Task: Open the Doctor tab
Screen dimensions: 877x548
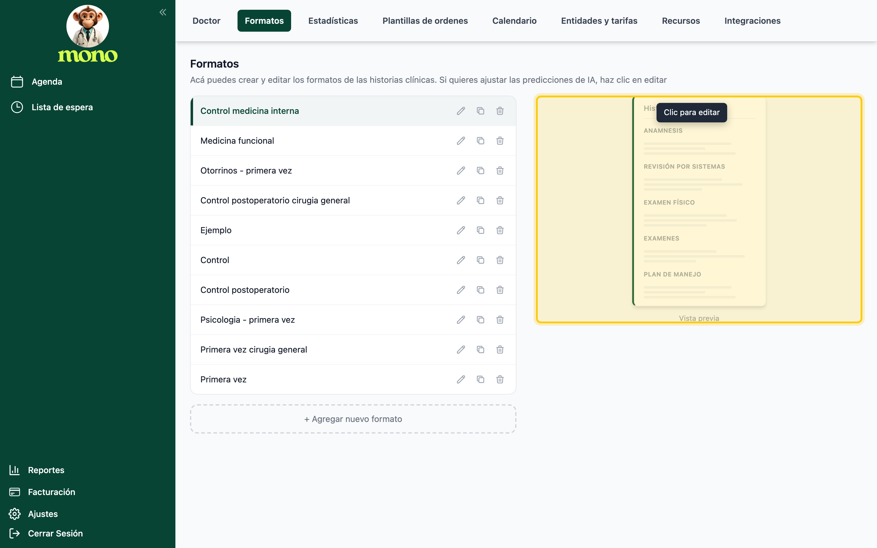Action: click(206, 21)
